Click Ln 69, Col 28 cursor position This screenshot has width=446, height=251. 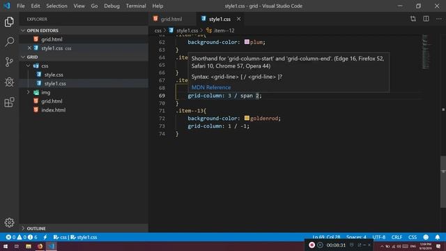[326, 237]
